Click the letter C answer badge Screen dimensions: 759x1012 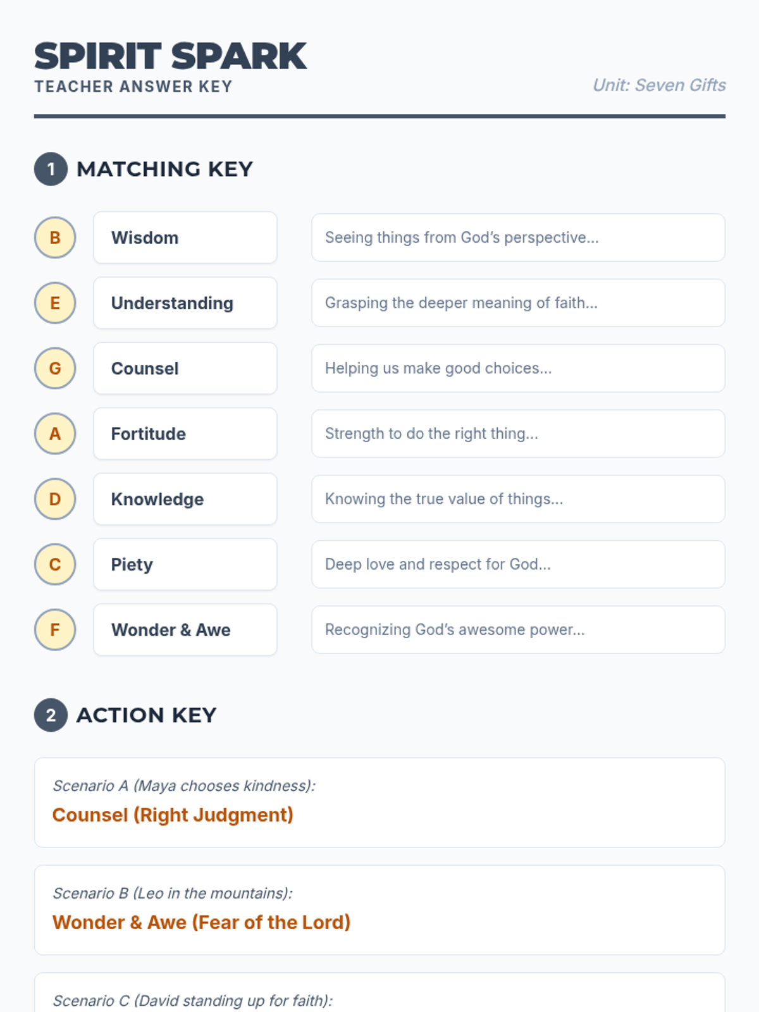[x=55, y=564]
